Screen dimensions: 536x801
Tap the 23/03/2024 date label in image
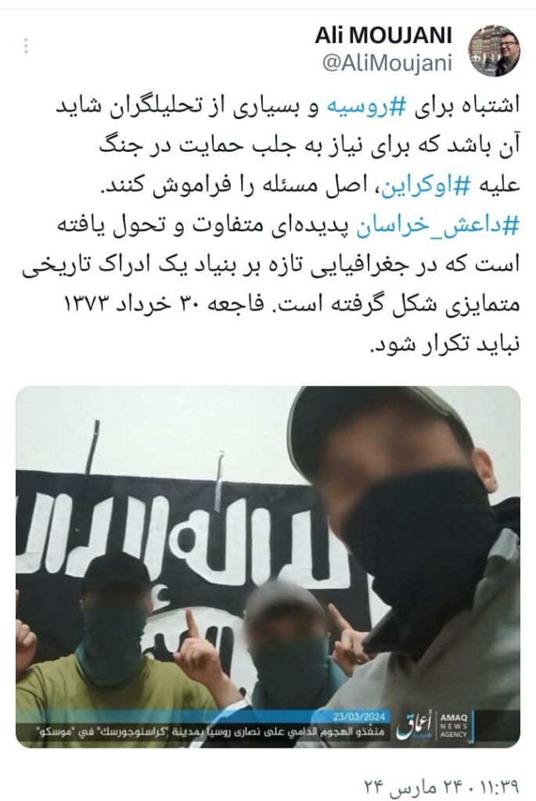coord(359,717)
